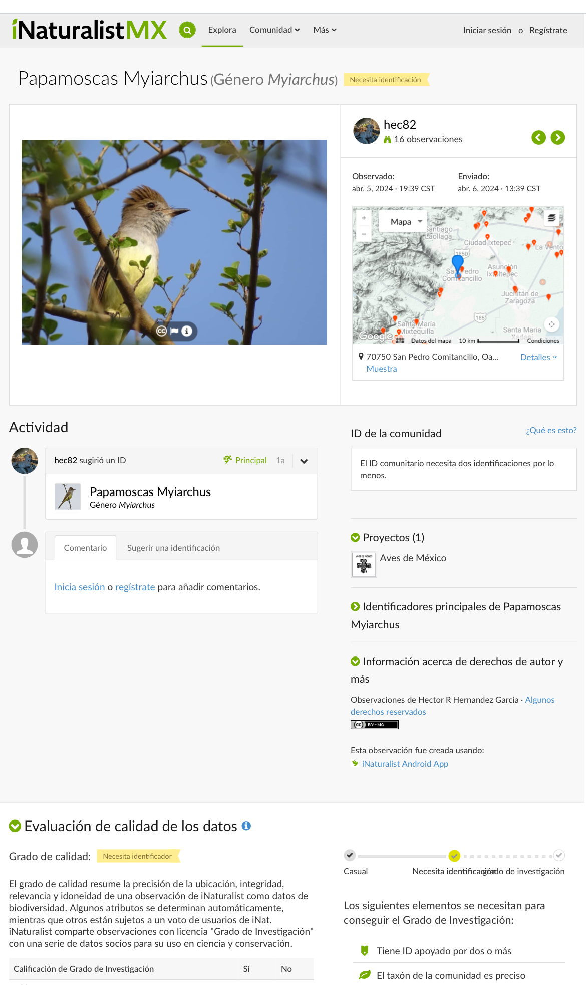
Task: Zoom out on the map
Action: pos(364,234)
